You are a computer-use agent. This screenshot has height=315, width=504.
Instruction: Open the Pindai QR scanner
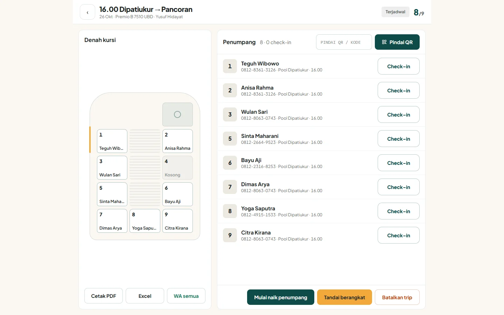click(x=397, y=42)
